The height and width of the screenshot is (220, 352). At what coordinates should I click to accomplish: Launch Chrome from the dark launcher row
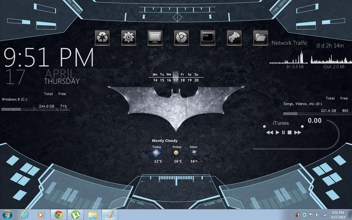click(181, 38)
